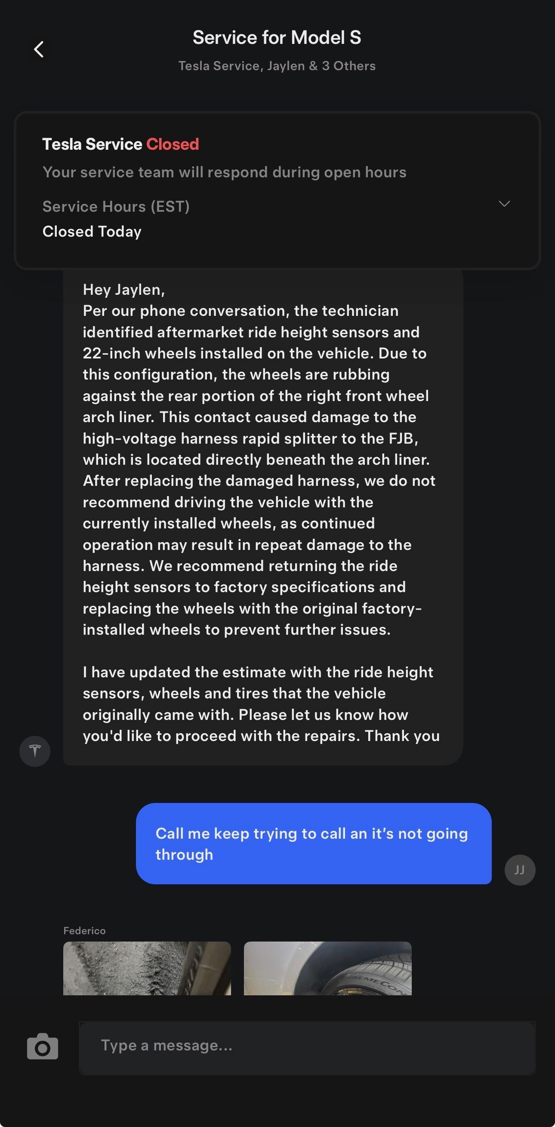The image size is (555, 1127).
Task: Click the Tesla logo avatar beside the message
Action: (35, 751)
